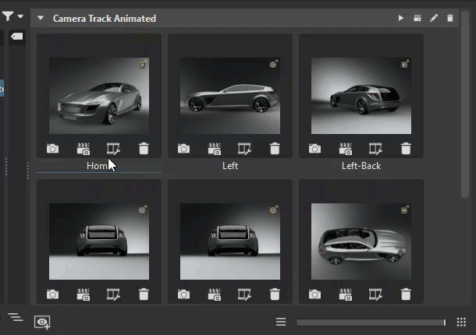Viewport: 476px width, 335px height.
Task: Click overlay badge on Home thumbnail
Action: click(142, 64)
